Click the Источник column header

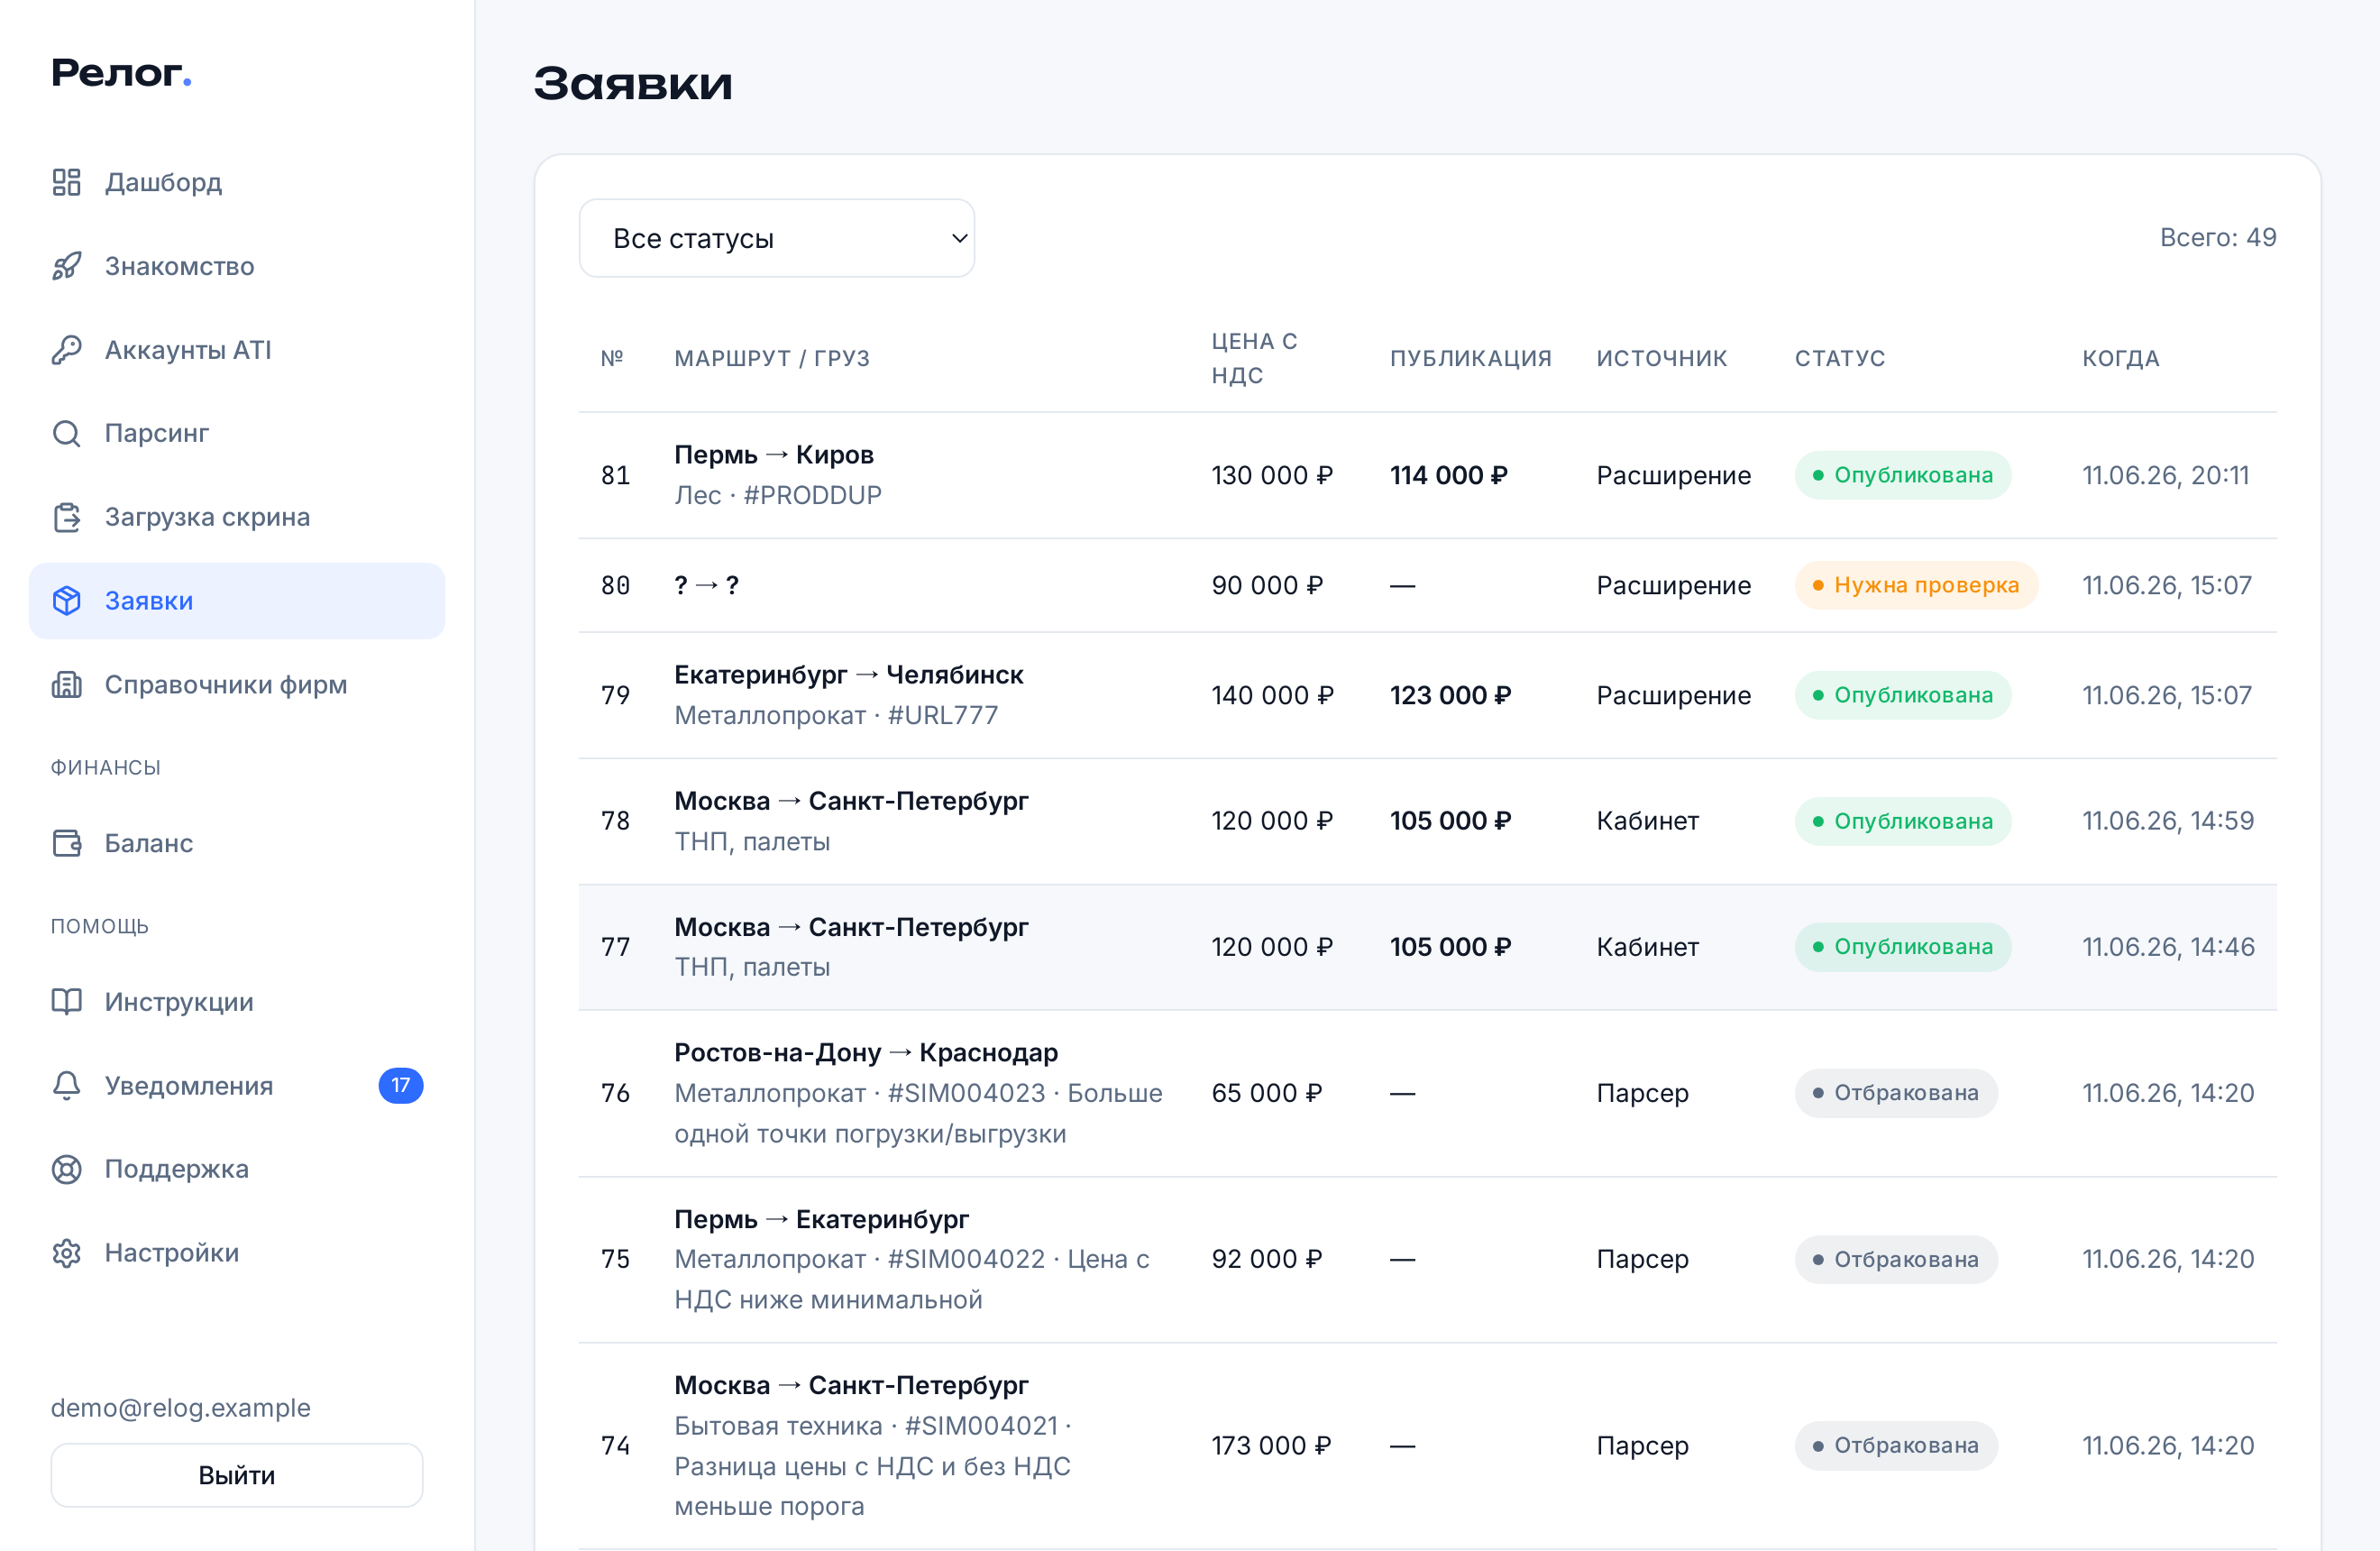click(1662, 358)
